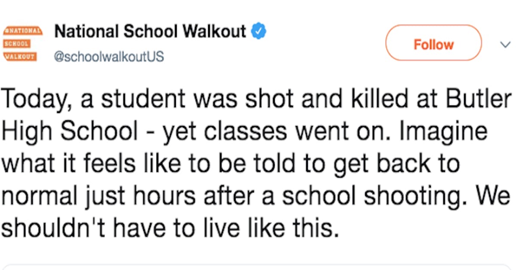The image size is (516, 270).
Task: Click the bottom divider panel of the tweet
Action: pos(258,266)
